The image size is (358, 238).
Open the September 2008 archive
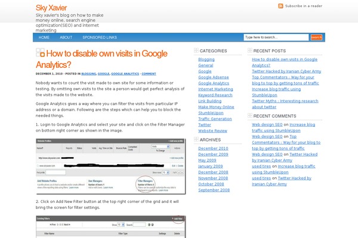(x=214, y=190)
